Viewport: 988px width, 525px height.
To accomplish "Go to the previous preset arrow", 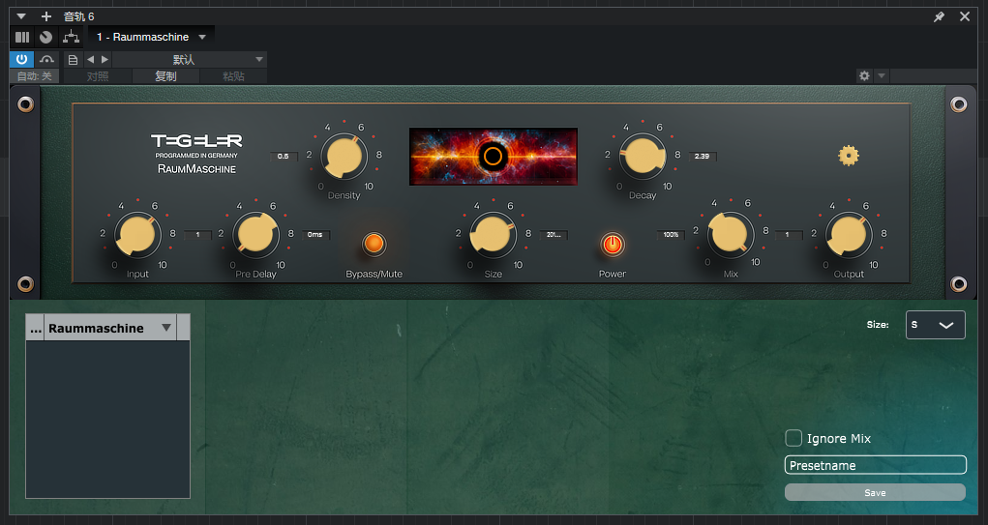I will click(x=90, y=60).
